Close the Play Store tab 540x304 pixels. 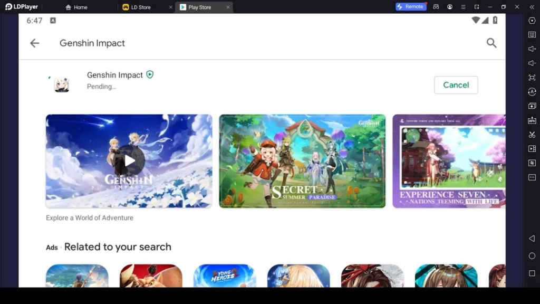(x=228, y=7)
